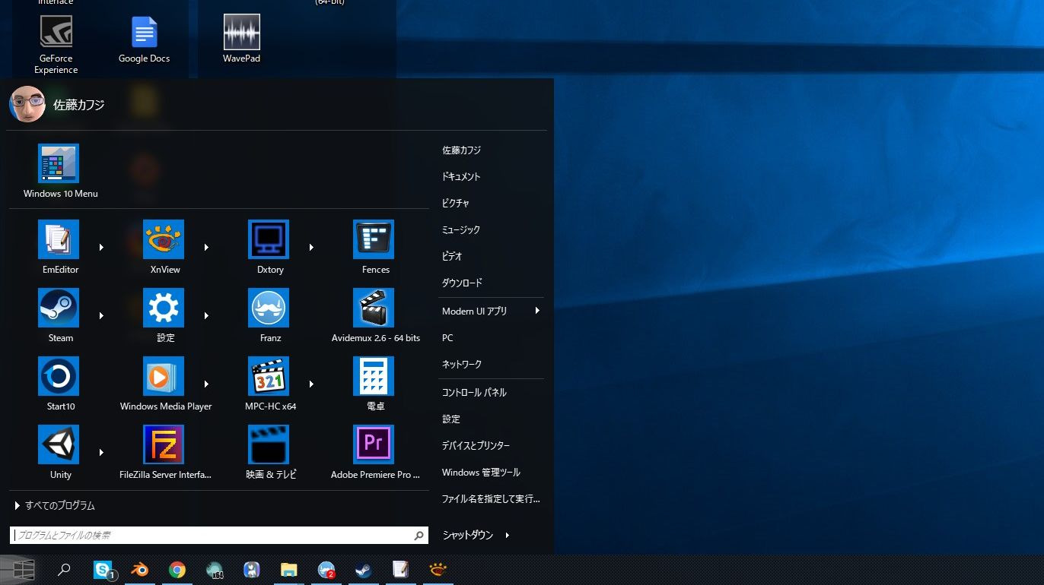Expand the Unity jump list arrow

[101, 453]
